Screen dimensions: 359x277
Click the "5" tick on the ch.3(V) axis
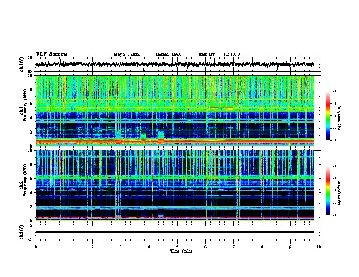[32, 225]
